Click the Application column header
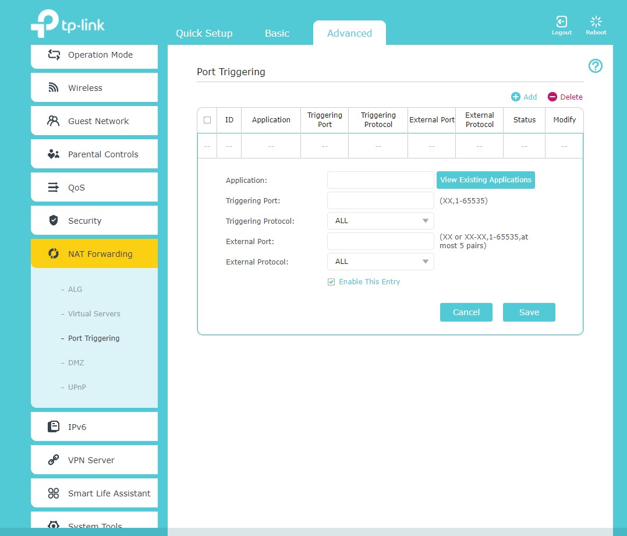Viewport: 627px width, 536px height. point(271,119)
